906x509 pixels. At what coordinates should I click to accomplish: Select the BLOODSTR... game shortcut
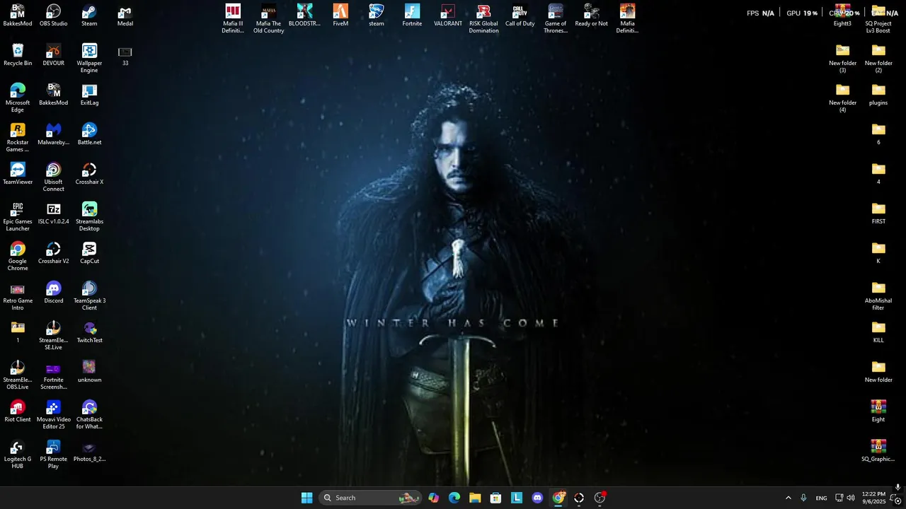point(304,16)
